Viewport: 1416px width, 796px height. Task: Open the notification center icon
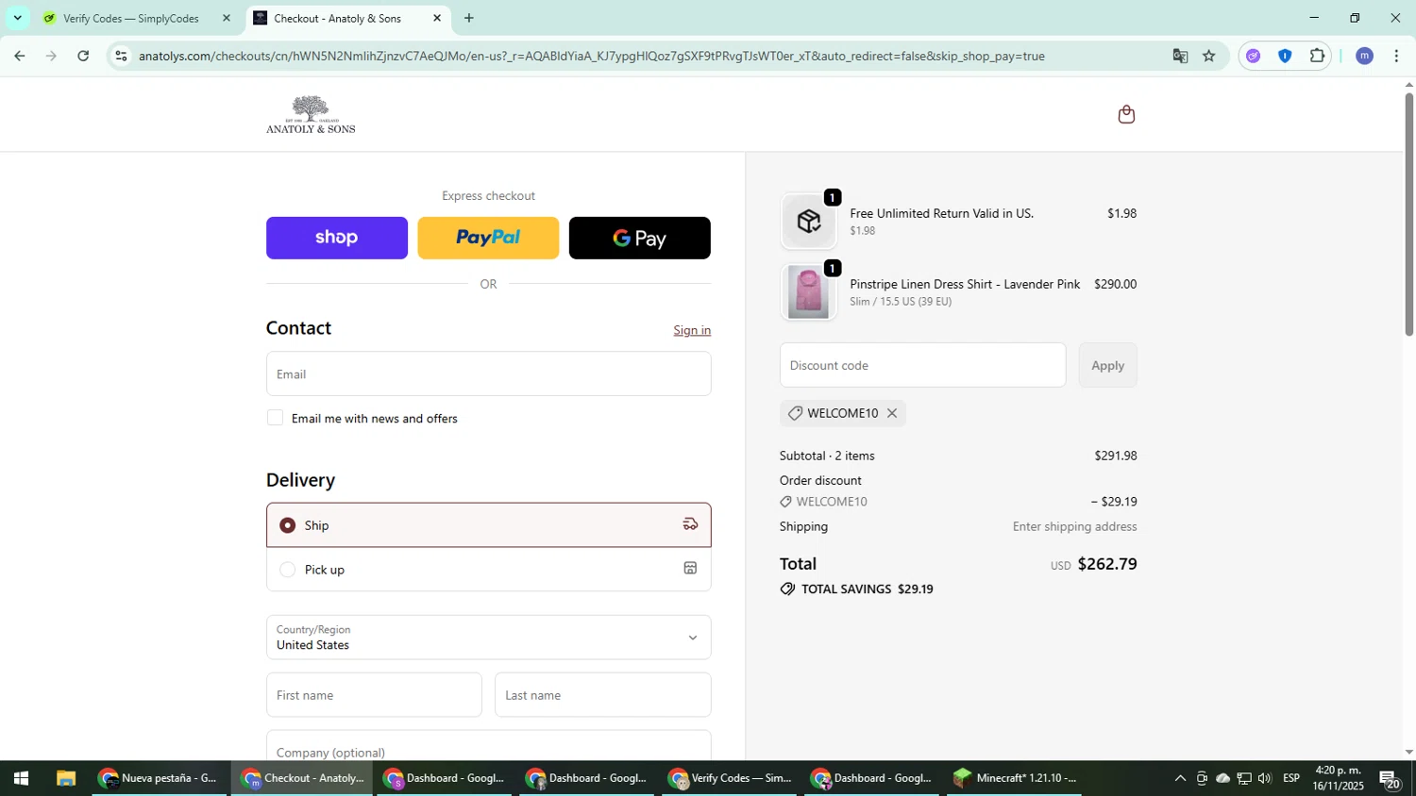pos(1390,779)
